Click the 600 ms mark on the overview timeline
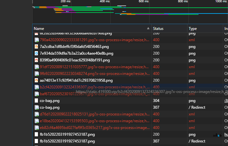The width and height of the screenshot is (228, 146). coord(144,1)
